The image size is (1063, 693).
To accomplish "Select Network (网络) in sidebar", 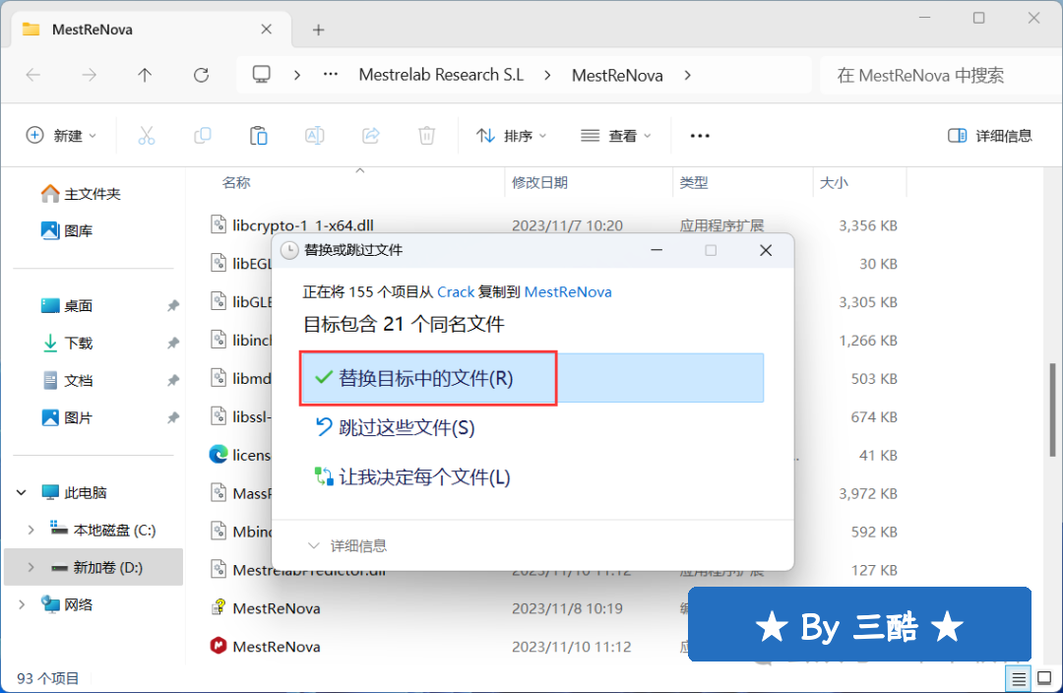I will point(67,604).
